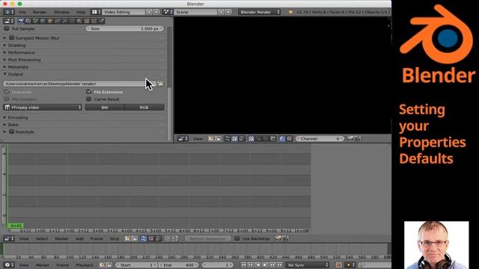
Task: Open the Texture properties tab (checker icon)
Action: click(87, 21)
